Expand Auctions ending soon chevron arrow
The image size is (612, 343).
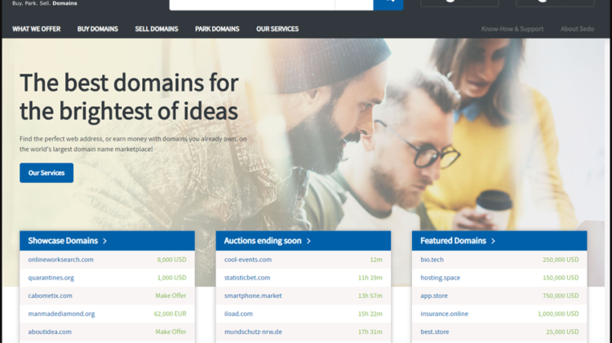point(309,241)
